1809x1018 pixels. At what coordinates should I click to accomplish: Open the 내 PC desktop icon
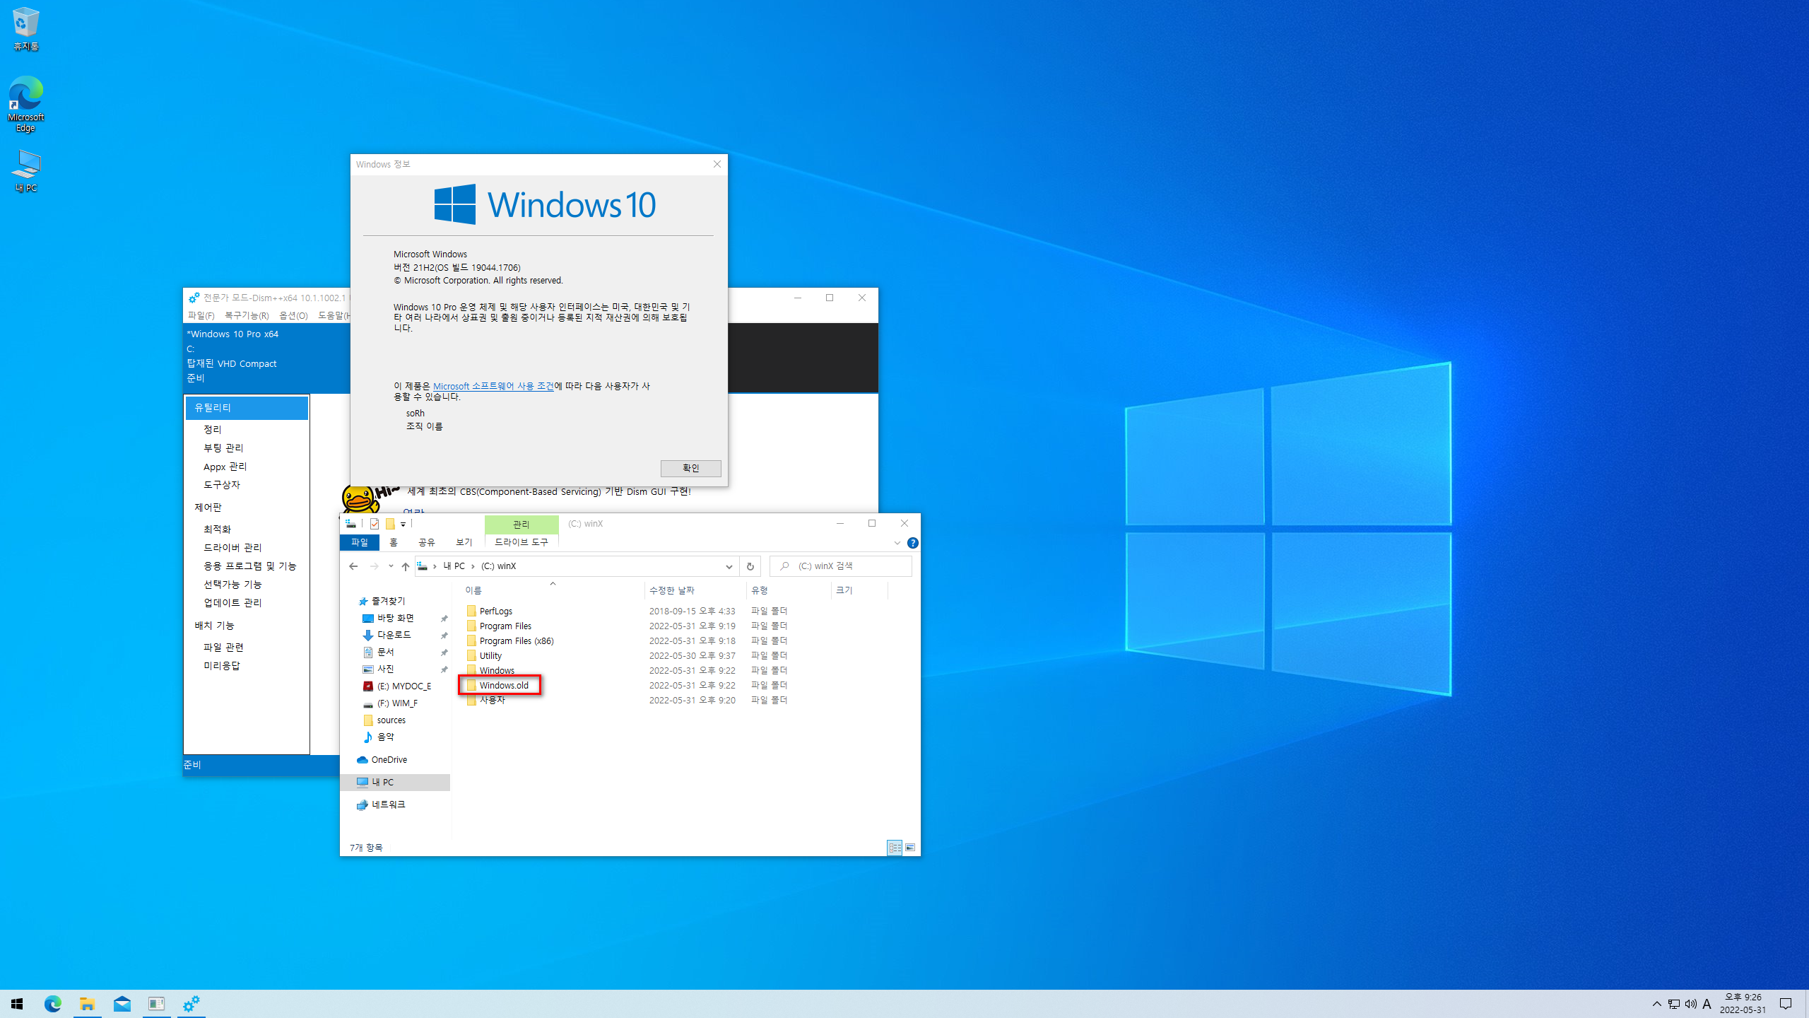coord(25,171)
